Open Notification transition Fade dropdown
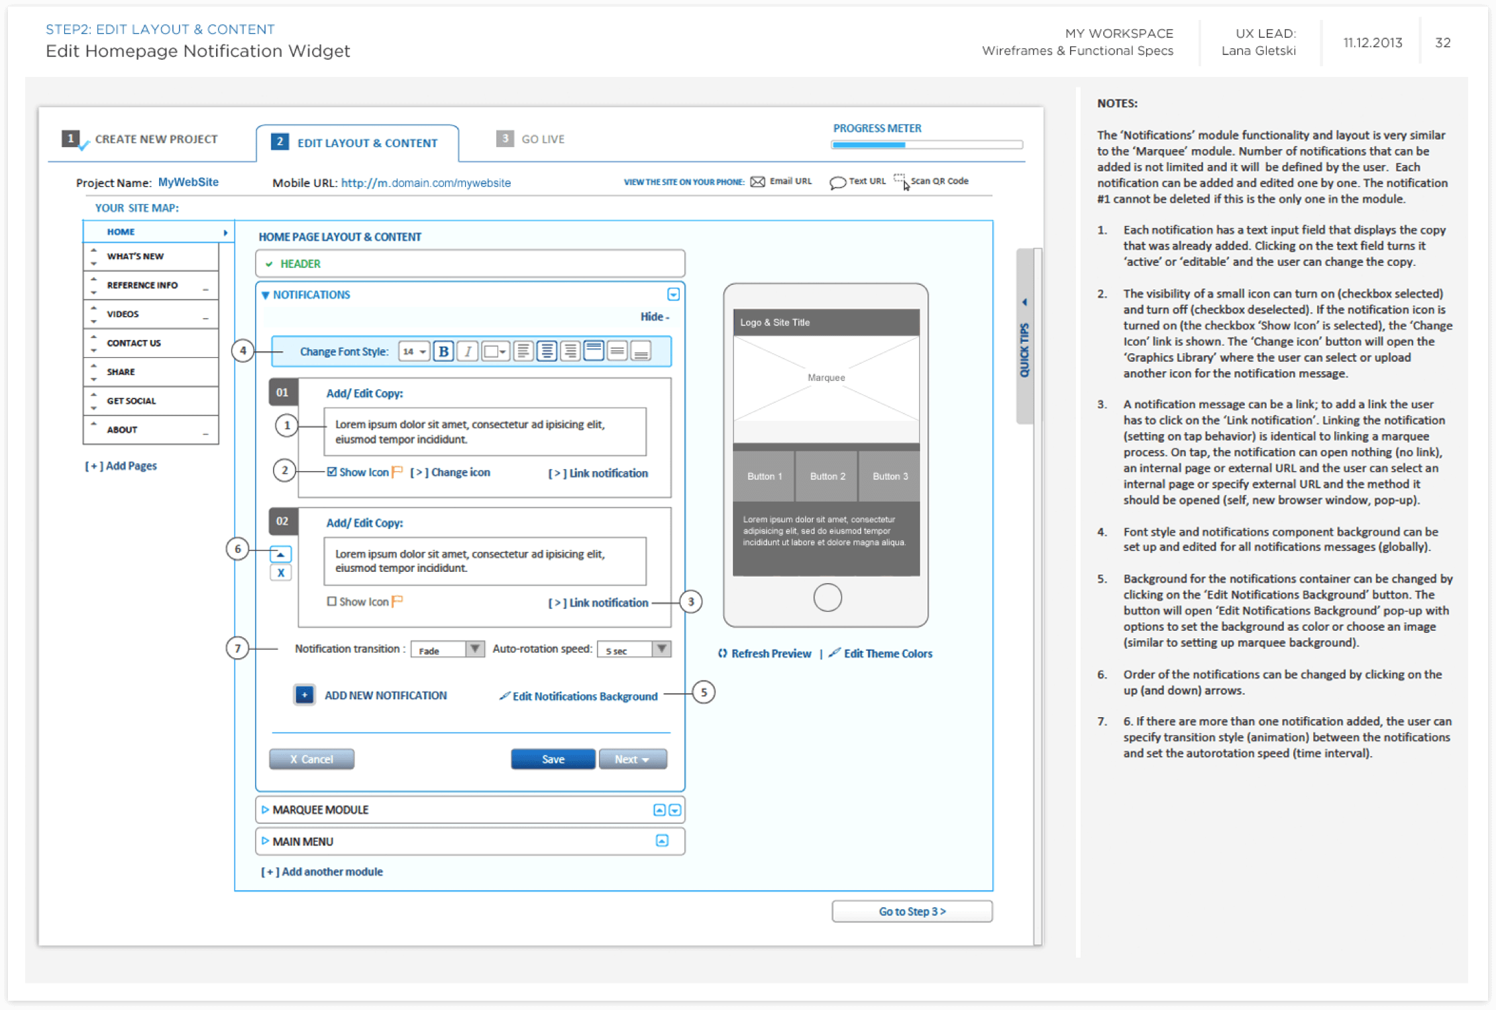This screenshot has width=1496, height=1010. pyautogui.click(x=474, y=649)
